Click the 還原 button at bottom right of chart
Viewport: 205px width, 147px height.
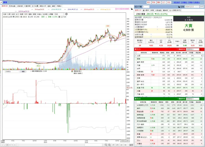[x=131, y=145]
